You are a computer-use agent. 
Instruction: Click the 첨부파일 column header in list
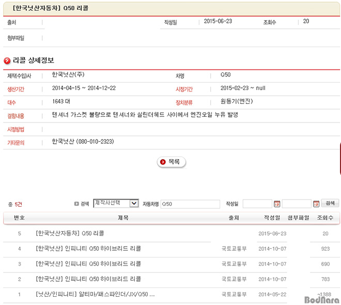pos(298,218)
